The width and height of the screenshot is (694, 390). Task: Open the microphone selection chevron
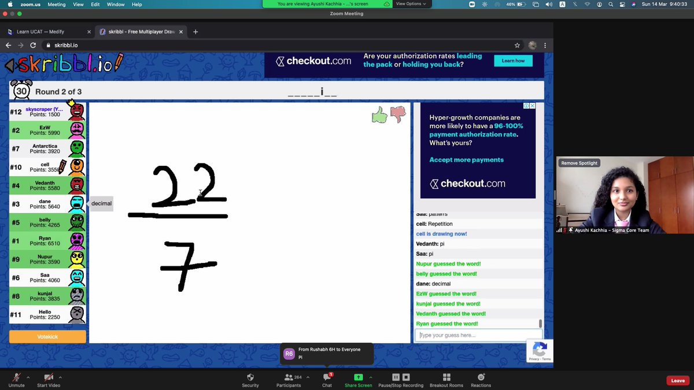(x=29, y=377)
